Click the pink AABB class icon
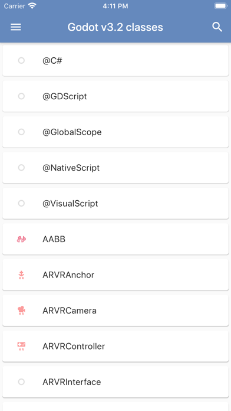The height and width of the screenshot is (411, 231). coord(21,239)
